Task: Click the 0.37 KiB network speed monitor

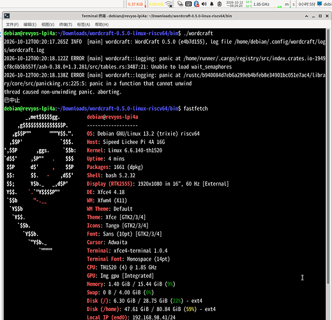Action: 135,4
